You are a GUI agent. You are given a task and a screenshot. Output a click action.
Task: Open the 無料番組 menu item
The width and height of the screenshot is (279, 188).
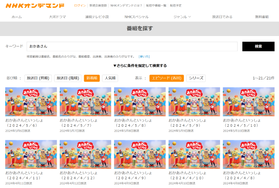tap(262, 17)
